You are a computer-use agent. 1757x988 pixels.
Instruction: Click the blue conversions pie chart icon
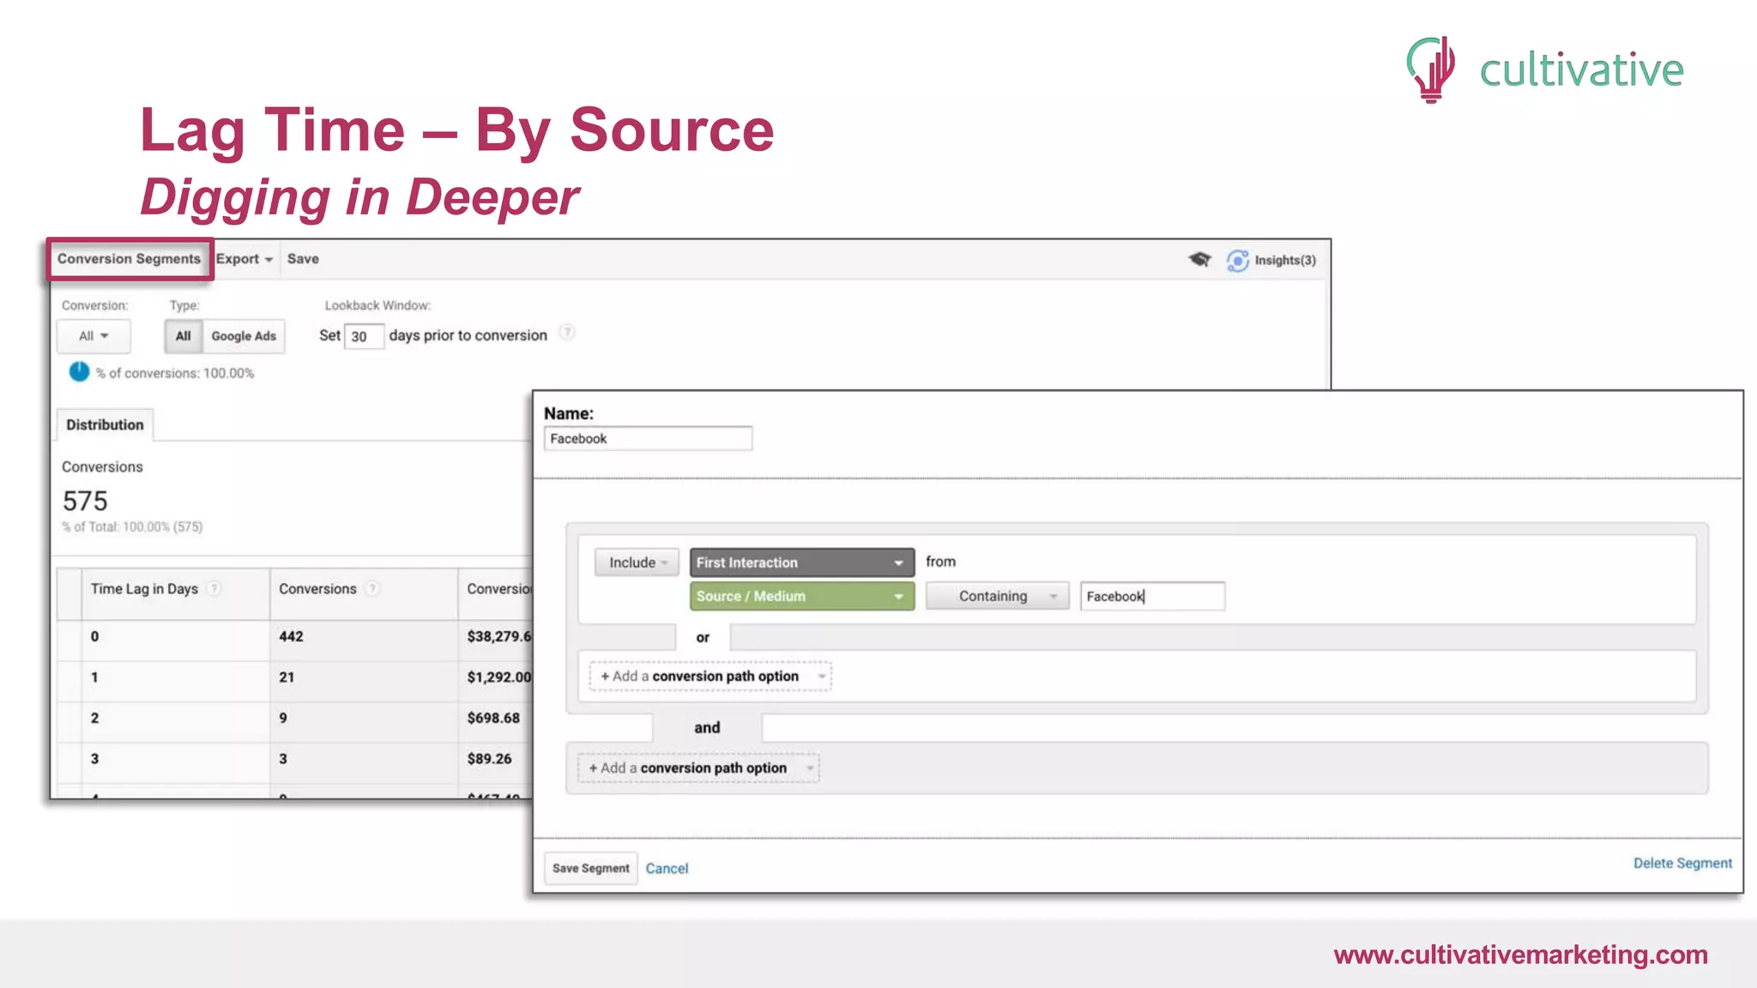pos(79,371)
